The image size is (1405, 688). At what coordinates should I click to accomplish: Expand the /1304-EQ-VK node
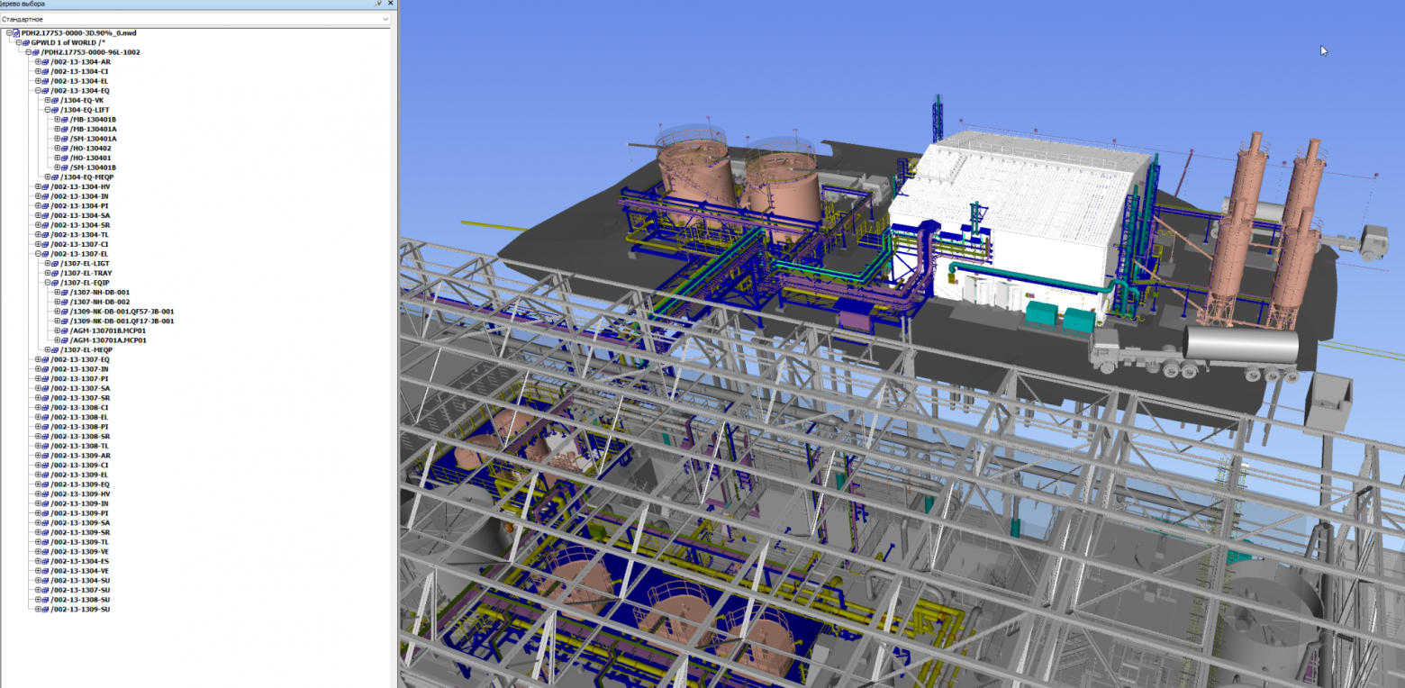tap(48, 101)
